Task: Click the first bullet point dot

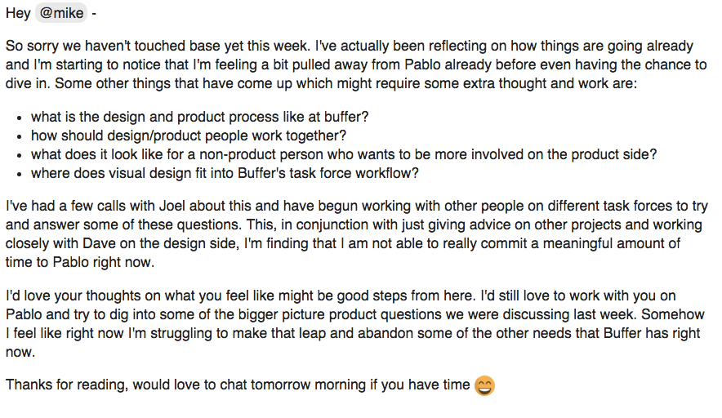Action: pyautogui.click(x=22, y=118)
